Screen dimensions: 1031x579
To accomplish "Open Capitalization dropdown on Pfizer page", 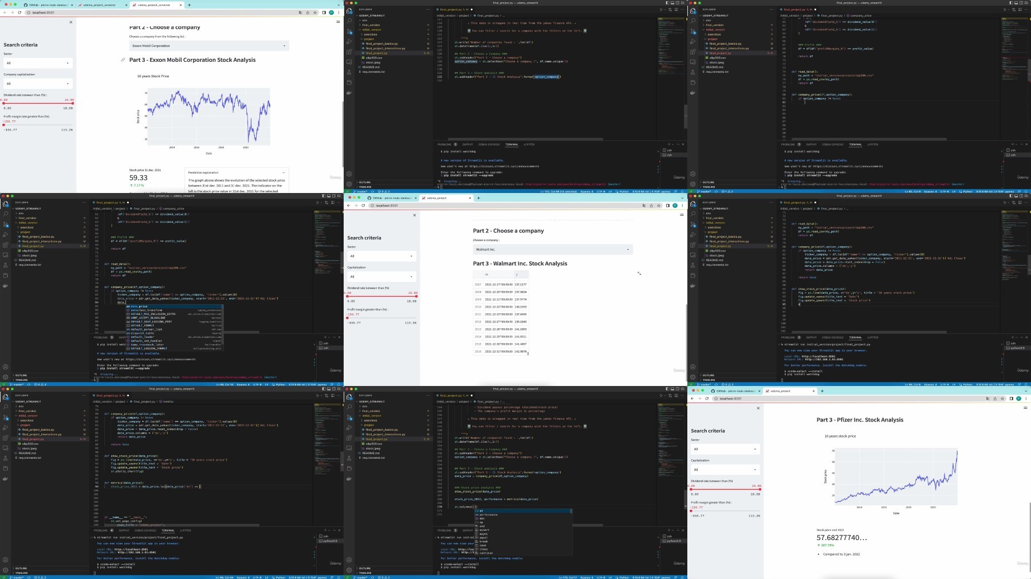I will (725, 470).
